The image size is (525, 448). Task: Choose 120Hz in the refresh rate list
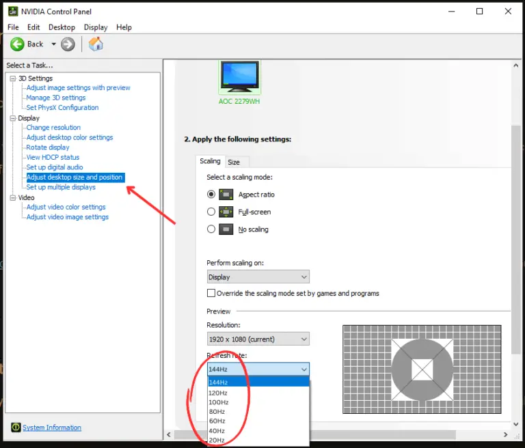(x=258, y=393)
